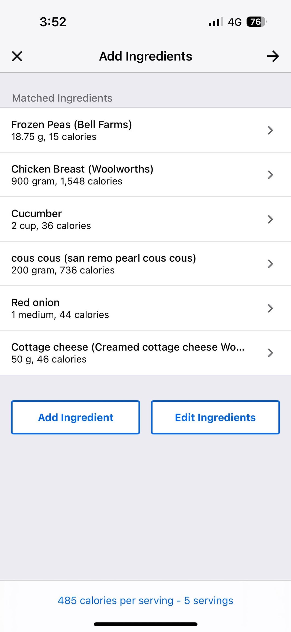This screenshot has height=632, width=291.
Task: Tap chevron beside Cucumber entry
Action: pos(270,219)
